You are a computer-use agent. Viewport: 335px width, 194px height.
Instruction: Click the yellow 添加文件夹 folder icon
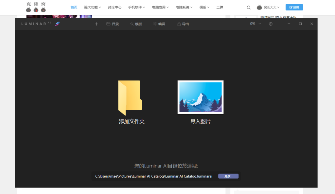click(130, 97)
